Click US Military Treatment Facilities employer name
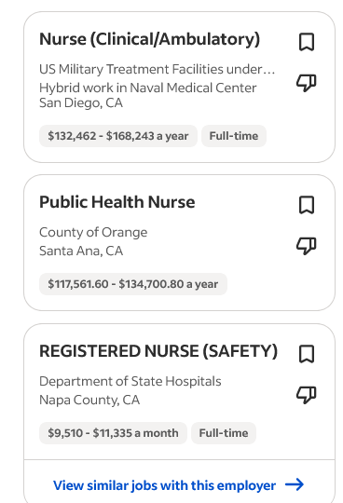The image size is (343, 503). point(158,69)
